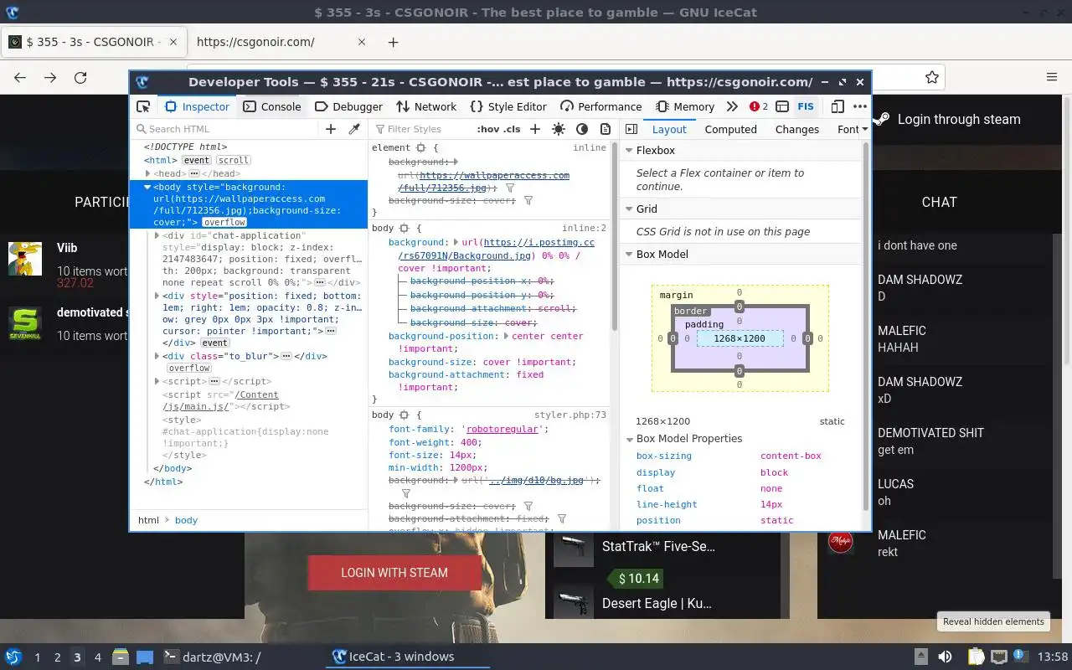Open IceCat hamburger application menu
The width and height of the screenshot is (1072, 670).
pos(1052,77)
